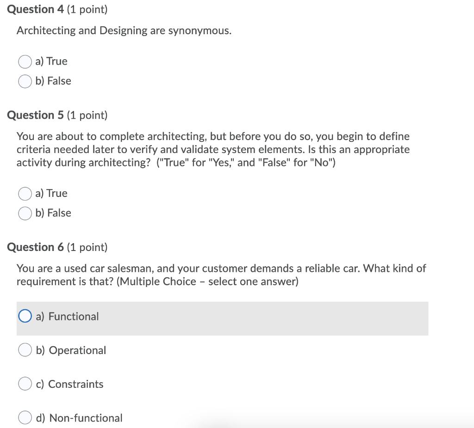Click the "d) Non-functional" label text

tap(79, 418)
